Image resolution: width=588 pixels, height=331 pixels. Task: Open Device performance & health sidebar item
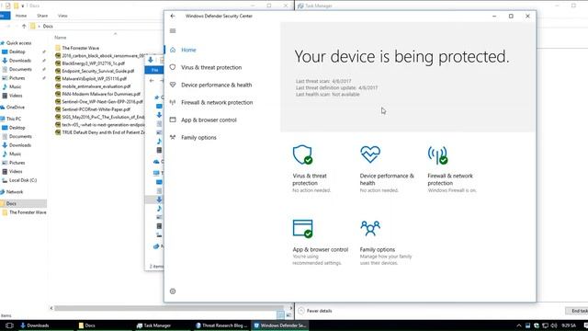coord(217,86)
